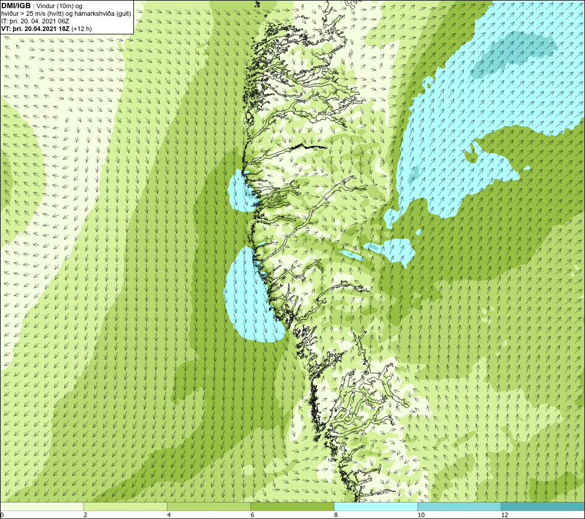Click the "12" label on the color scale
This screenshot has height=519, width=585.
click(505, 515)
